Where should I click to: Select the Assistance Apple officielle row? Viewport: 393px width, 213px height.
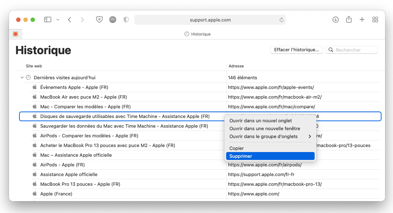[x=200, y=175]
